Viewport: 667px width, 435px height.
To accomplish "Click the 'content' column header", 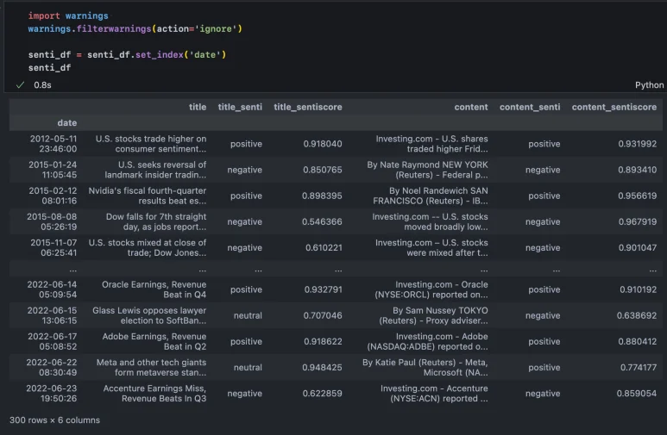I will pos(471,108).
